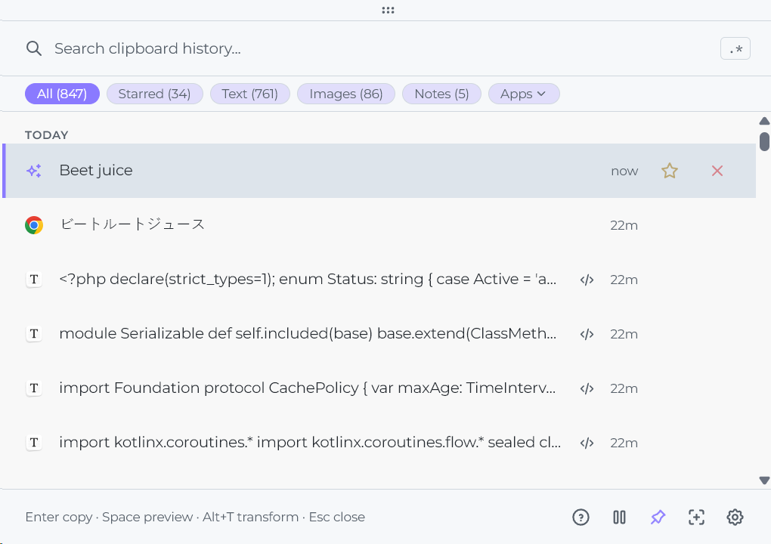Select the Notes (5) filter

441,94
